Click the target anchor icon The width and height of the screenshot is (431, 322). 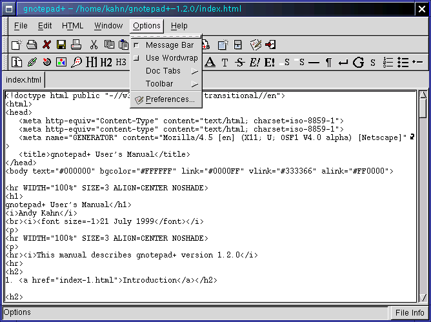pyautogui.click(x=46, y=63)
